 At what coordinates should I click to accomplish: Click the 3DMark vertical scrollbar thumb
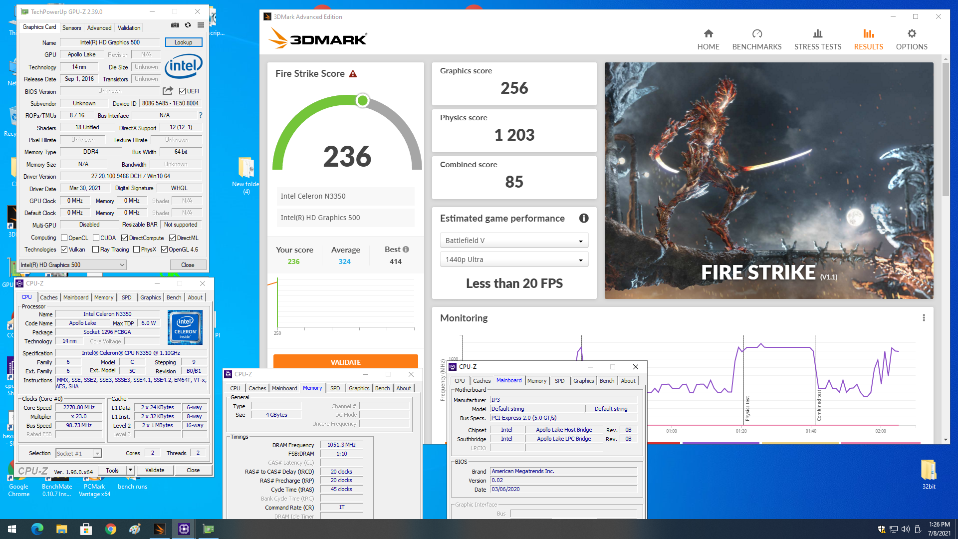pos(946,130)
